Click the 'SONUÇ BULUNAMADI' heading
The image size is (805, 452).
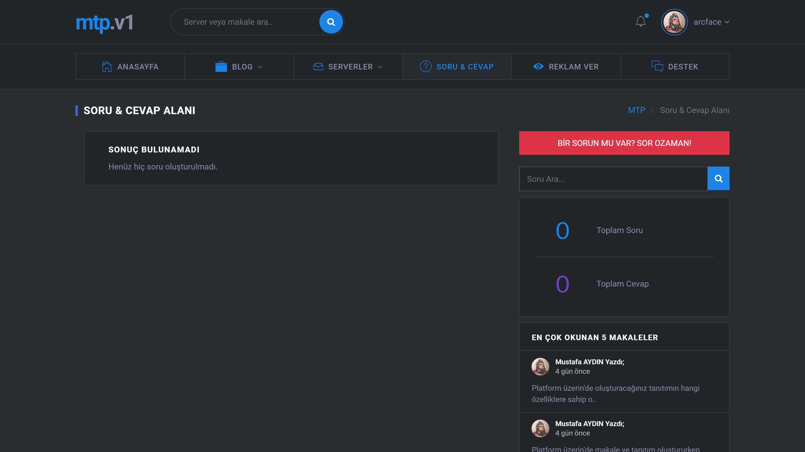(154, 150)
